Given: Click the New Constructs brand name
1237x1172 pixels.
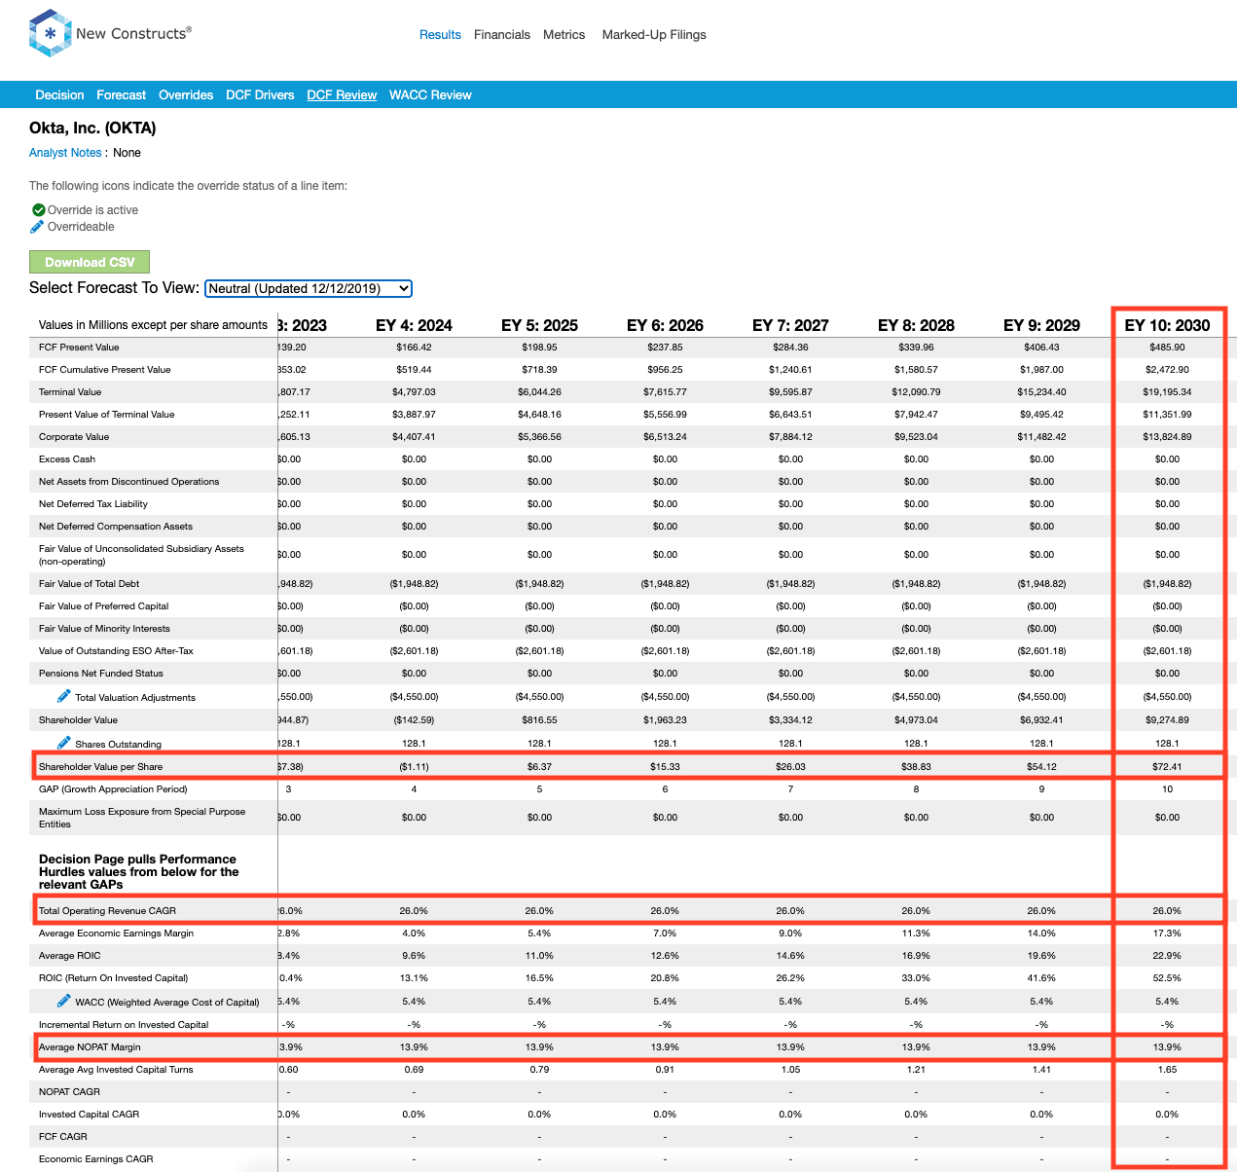Looking at the screenshot, I should click(133, 33).
